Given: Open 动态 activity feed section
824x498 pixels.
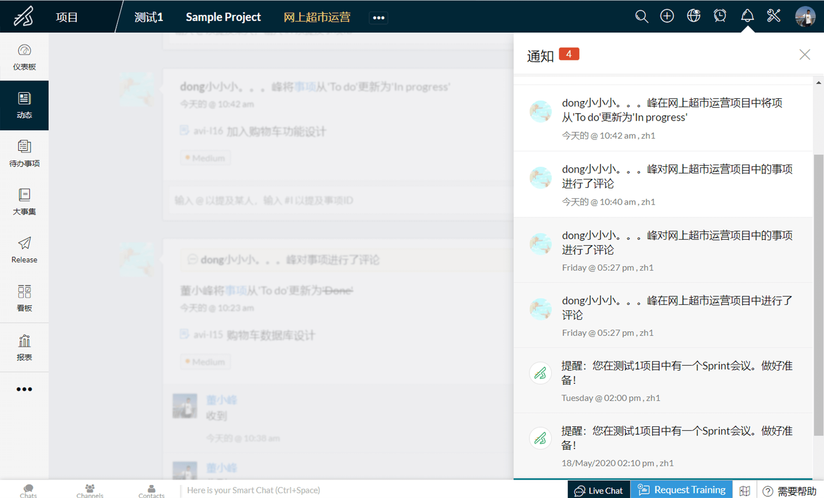Looking at the screenshot, I should [24, 106].
